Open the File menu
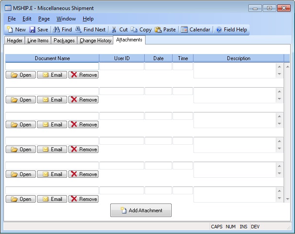The height and width of the screenshot is (234, 295). (12, 19)
